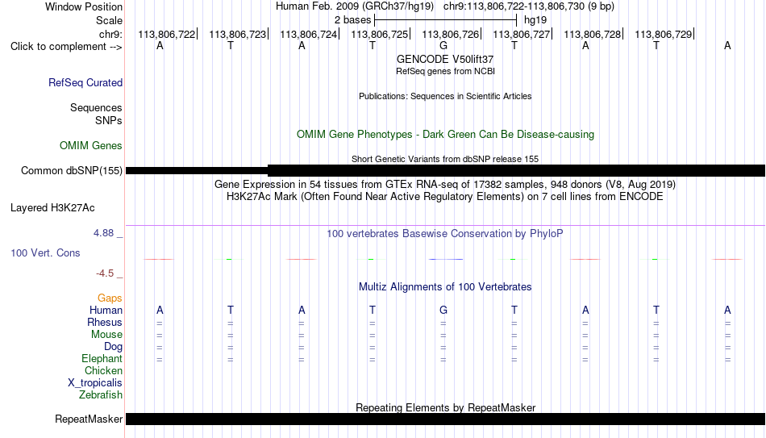Open 'RefSeq genes from NCBI' track title
This screenshot has width=766, height=438.
(445, 71)
